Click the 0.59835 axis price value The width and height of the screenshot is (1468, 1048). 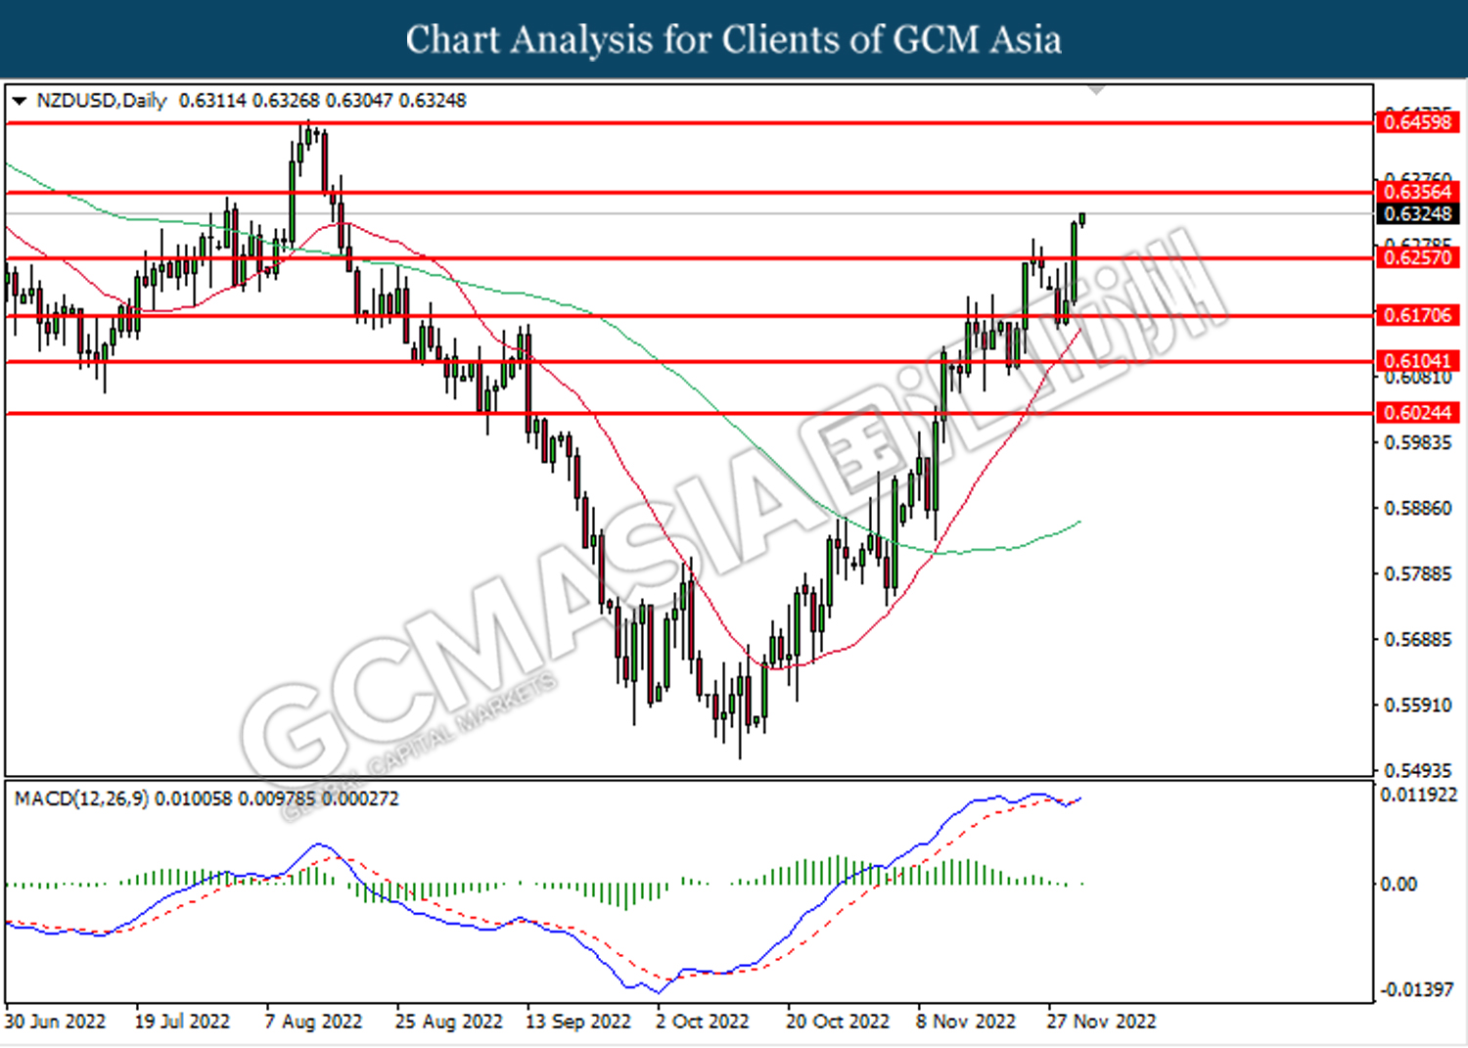point(1418,443)
